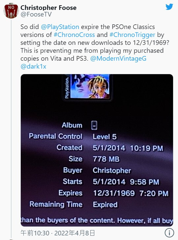Click the Expires 12/31/1969 date value
Image resolution: width=178 pixels, height=240 pixels.
(114, 193)
